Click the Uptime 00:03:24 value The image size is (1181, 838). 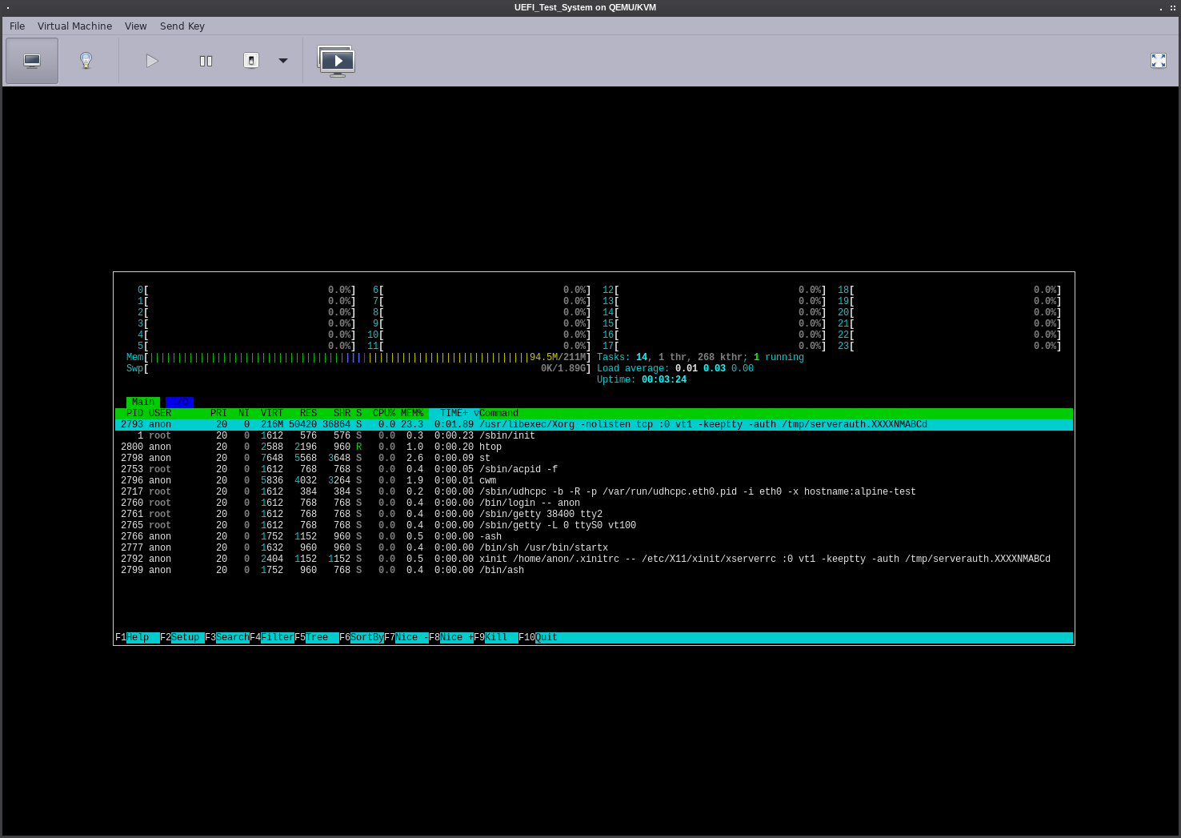pyautogui.click(x=664, y=380)
